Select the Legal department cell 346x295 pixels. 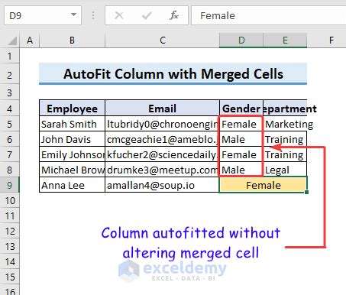[x=285, y=170]
